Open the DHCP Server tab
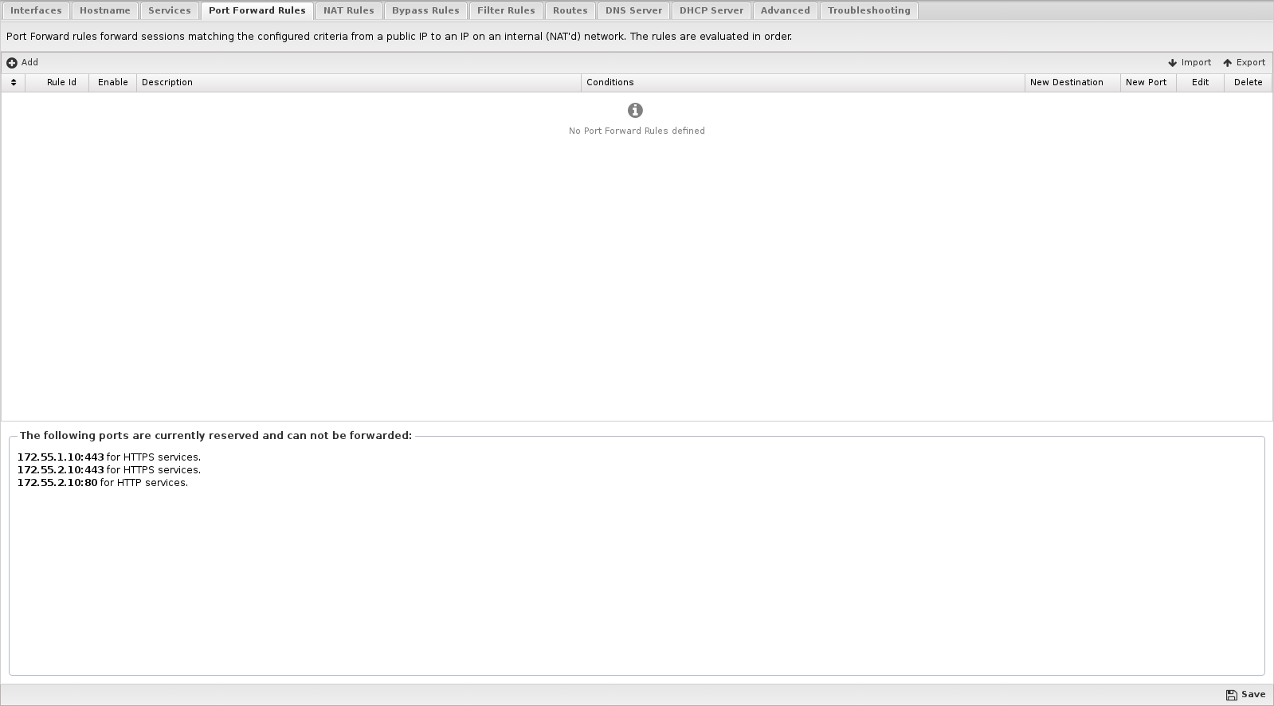The image size is (1274, 706). point(711,10)
